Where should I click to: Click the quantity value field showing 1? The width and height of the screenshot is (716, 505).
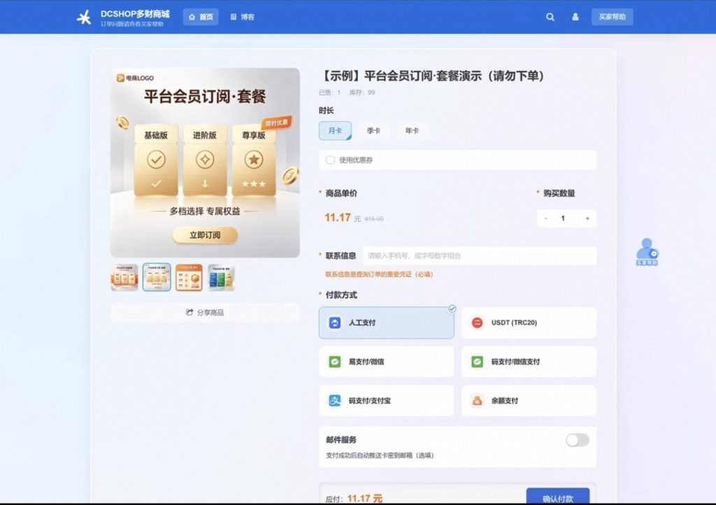tap(563, 218)
